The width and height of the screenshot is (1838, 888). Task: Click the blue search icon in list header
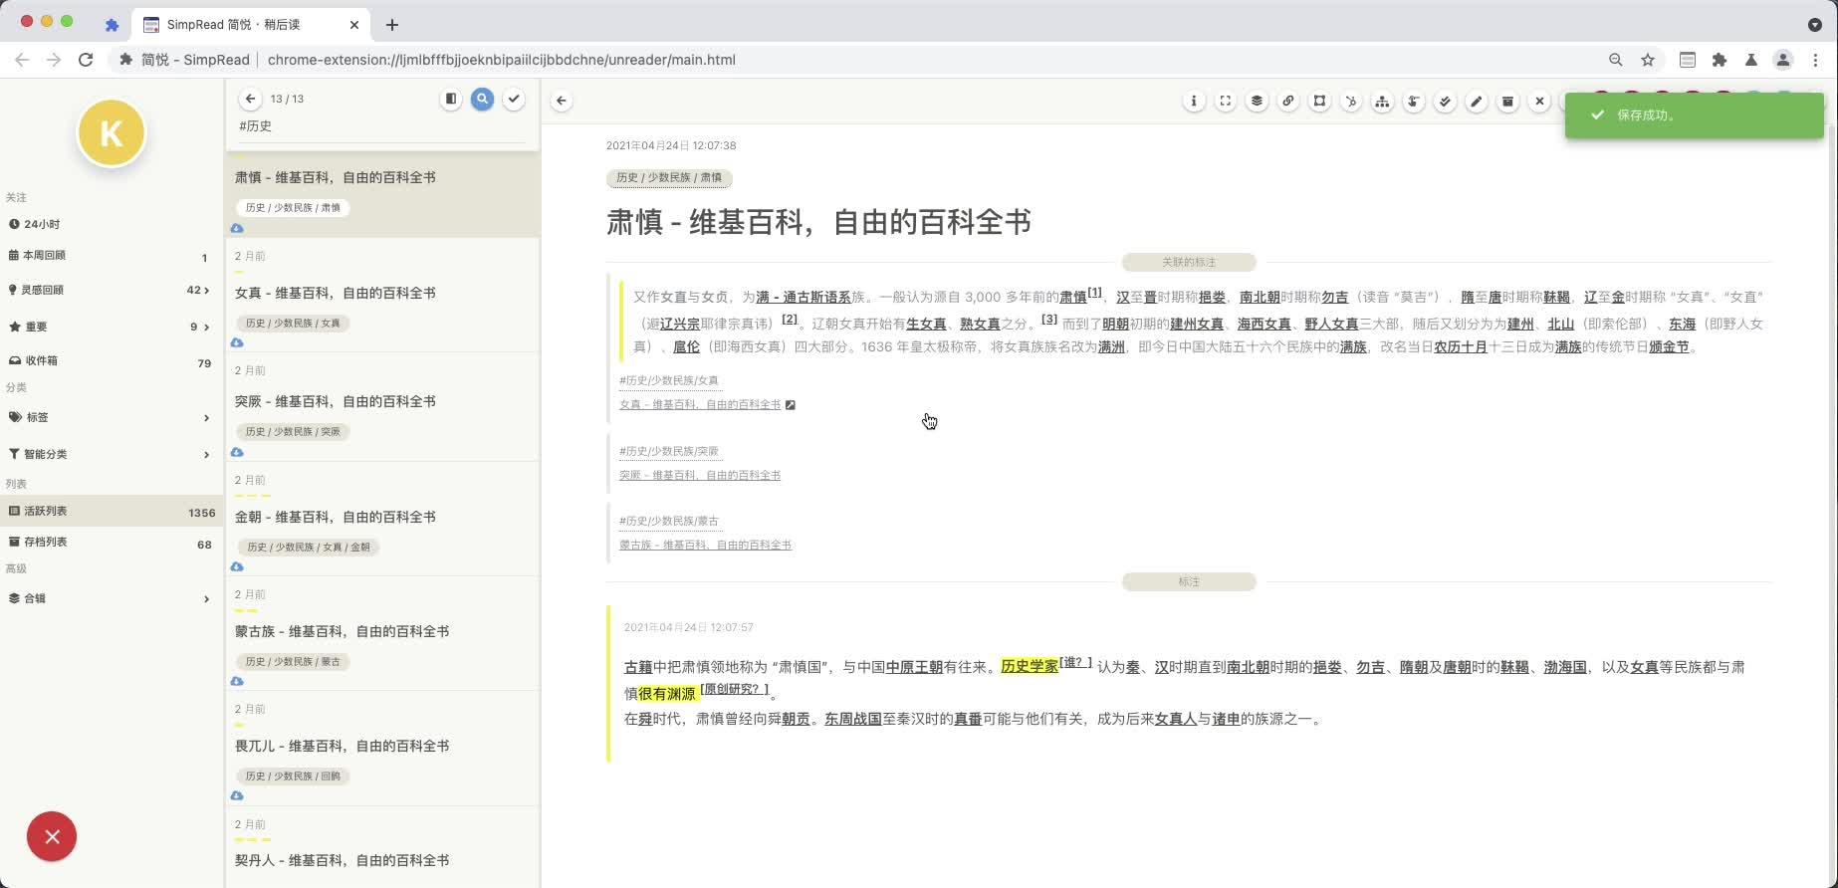483,99
